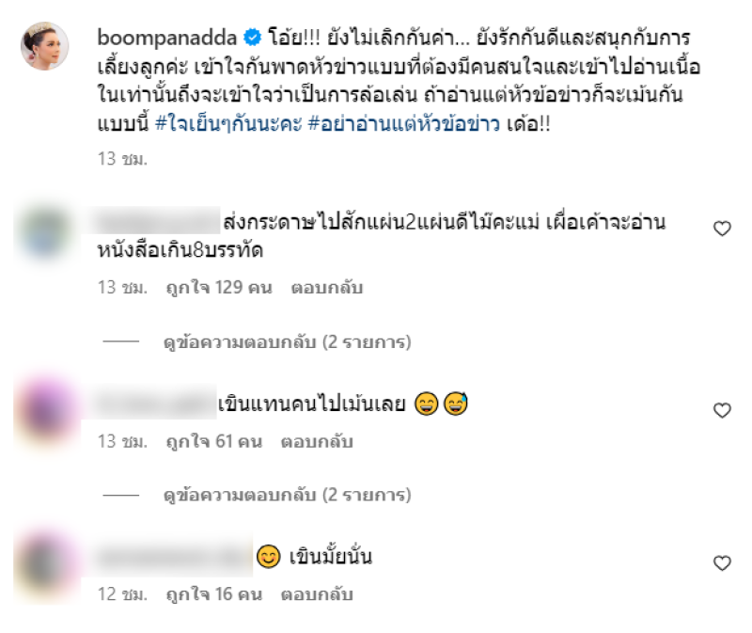Reply to the comment with 16 likes
Viewport: 752px width, 633px height.
click(317, 594)
